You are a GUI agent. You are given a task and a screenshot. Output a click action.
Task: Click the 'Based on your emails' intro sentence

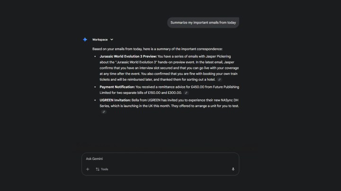pos(157,49)
